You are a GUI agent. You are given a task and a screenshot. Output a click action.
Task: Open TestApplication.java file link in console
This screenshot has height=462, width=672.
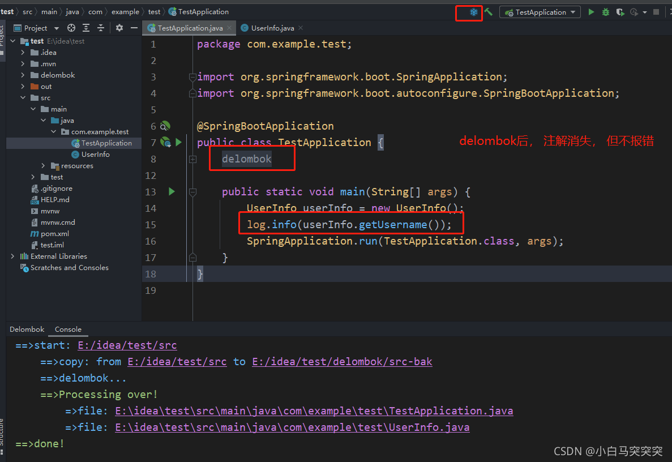[x=314, y=410]
